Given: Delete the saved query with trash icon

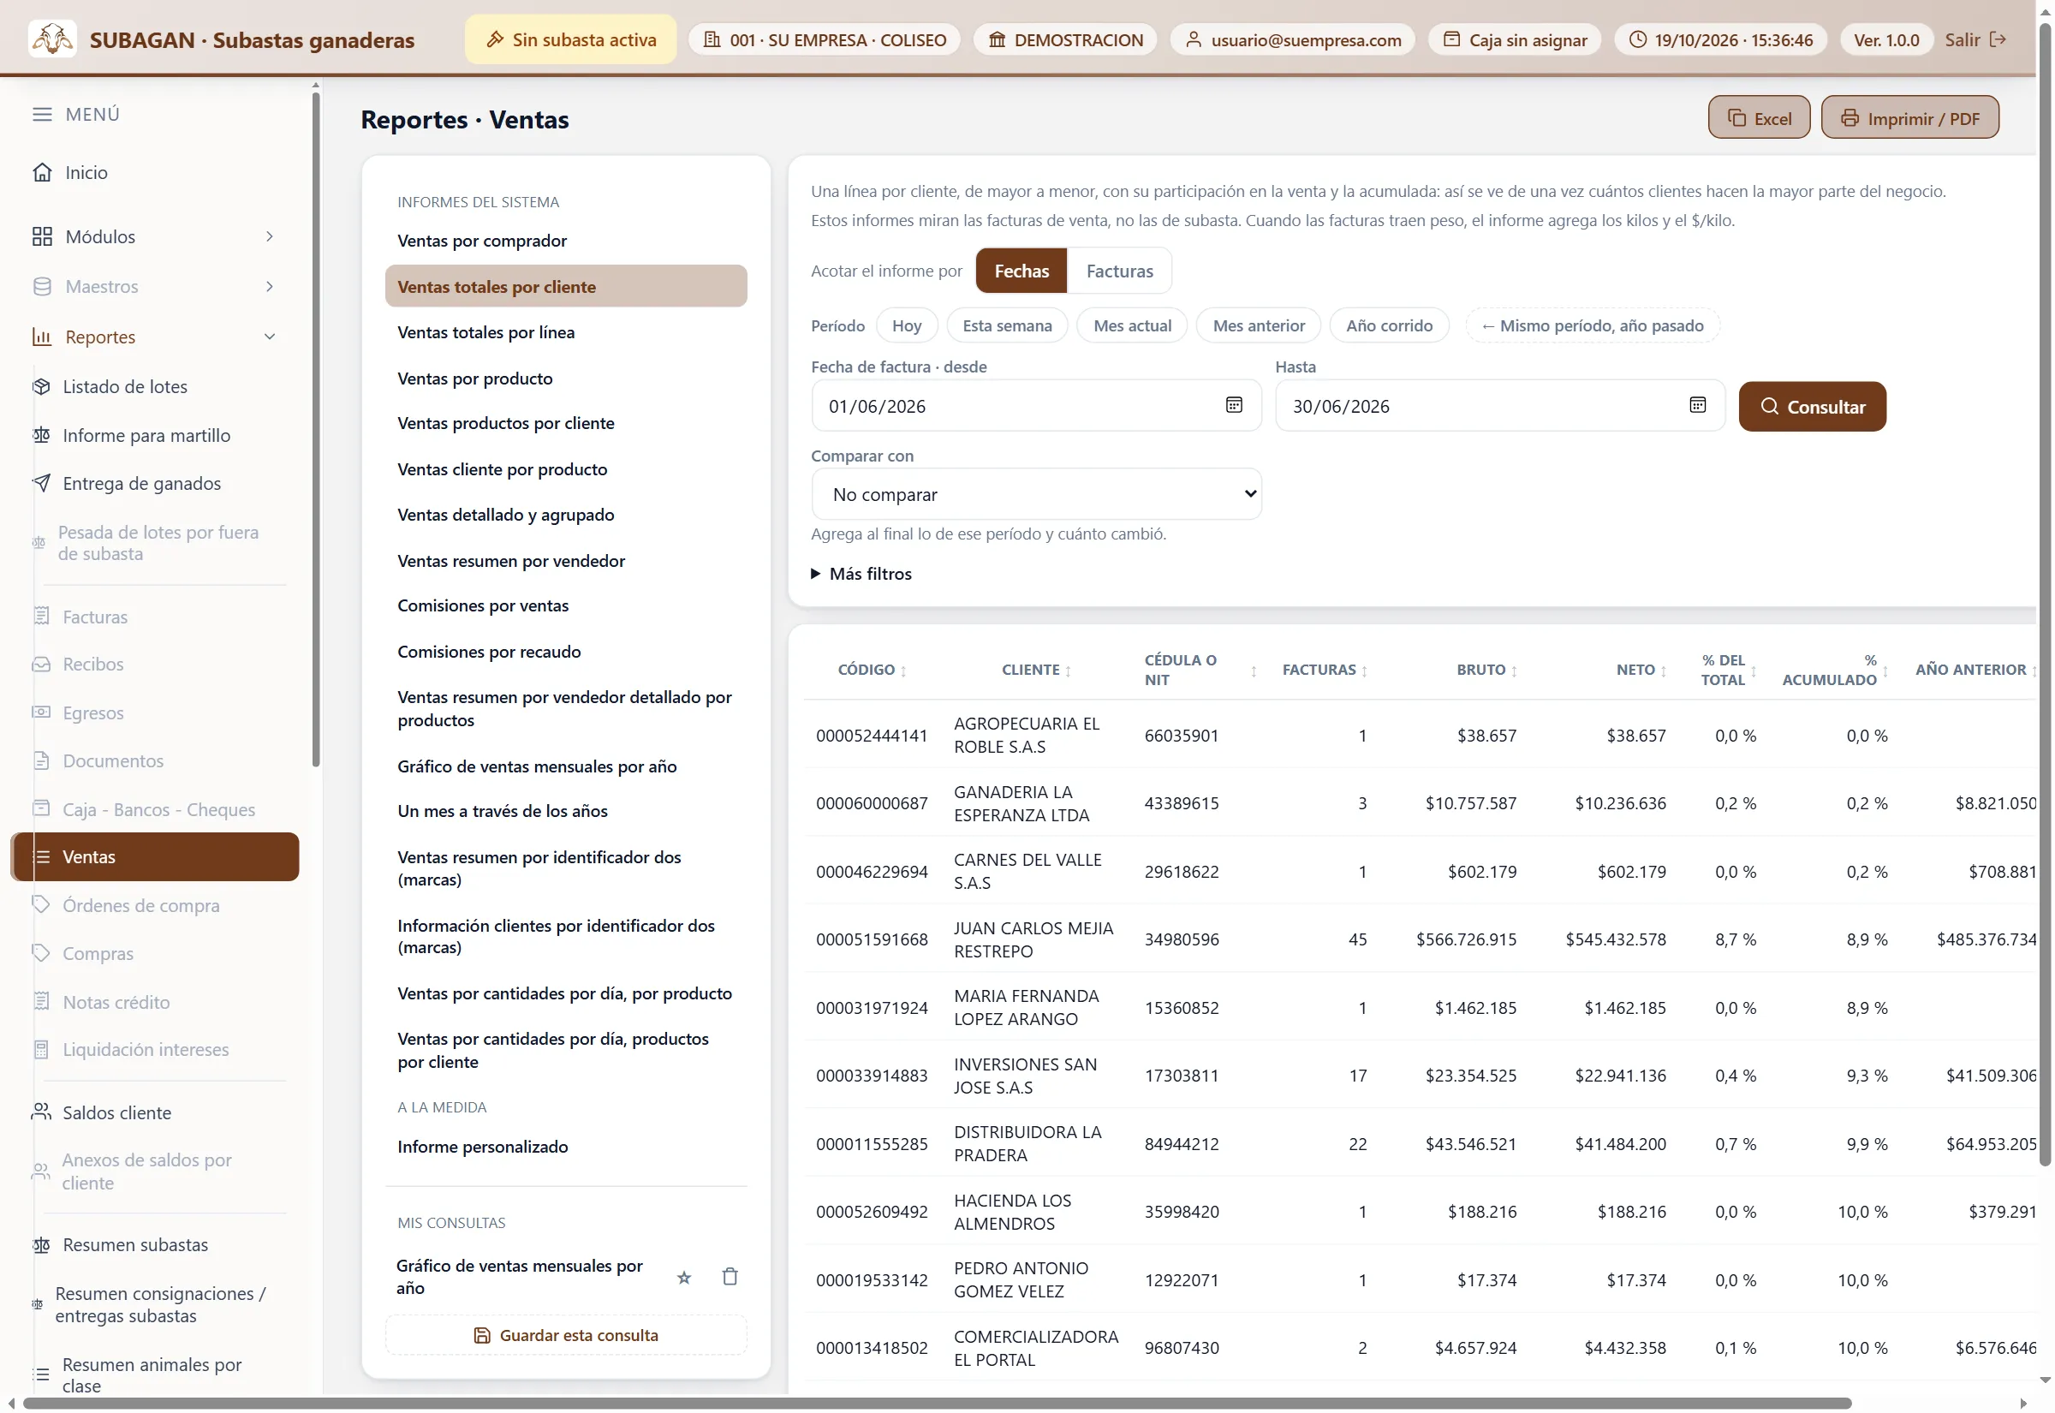Looking at the screenshot, I should [730, 1278].
